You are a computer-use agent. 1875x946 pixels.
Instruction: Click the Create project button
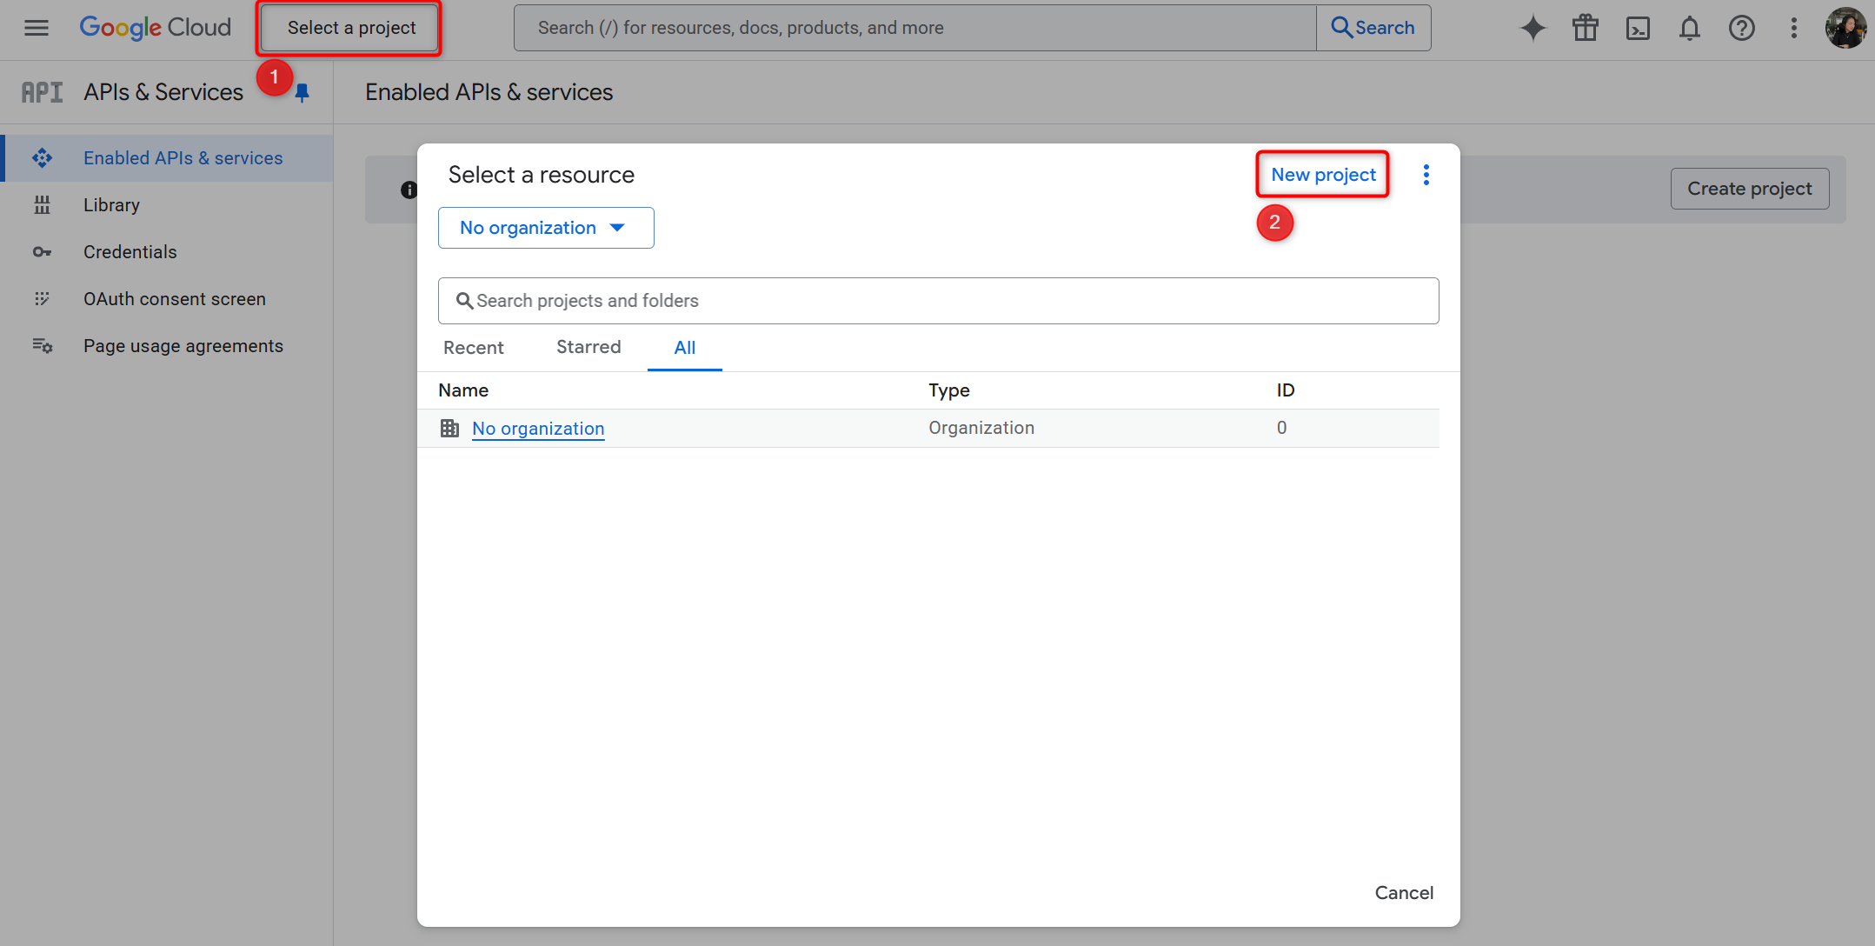(1749, 188)
